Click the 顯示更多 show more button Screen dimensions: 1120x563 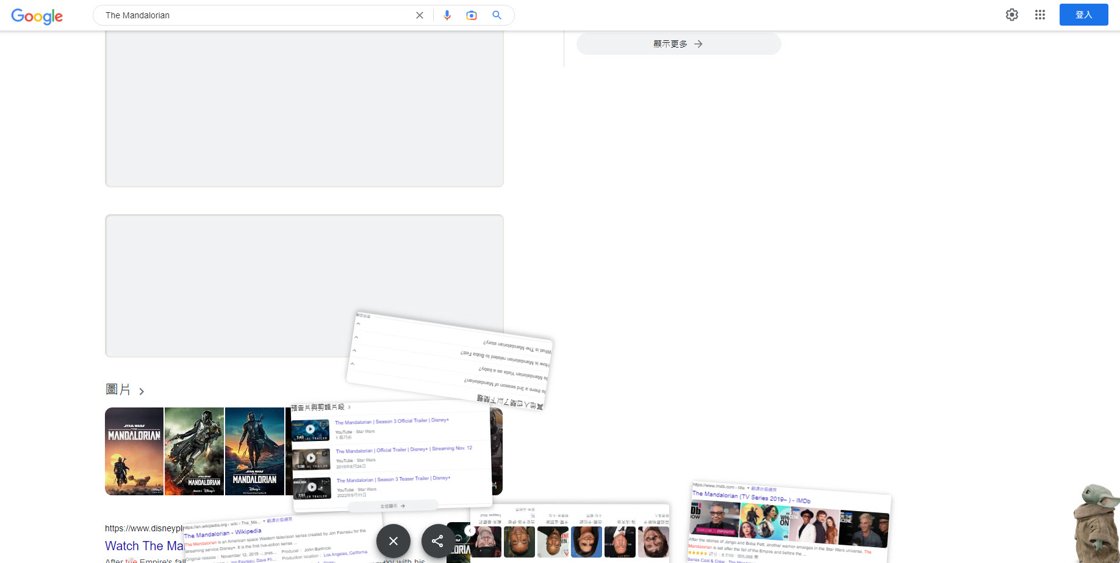(x=678, y=44)
